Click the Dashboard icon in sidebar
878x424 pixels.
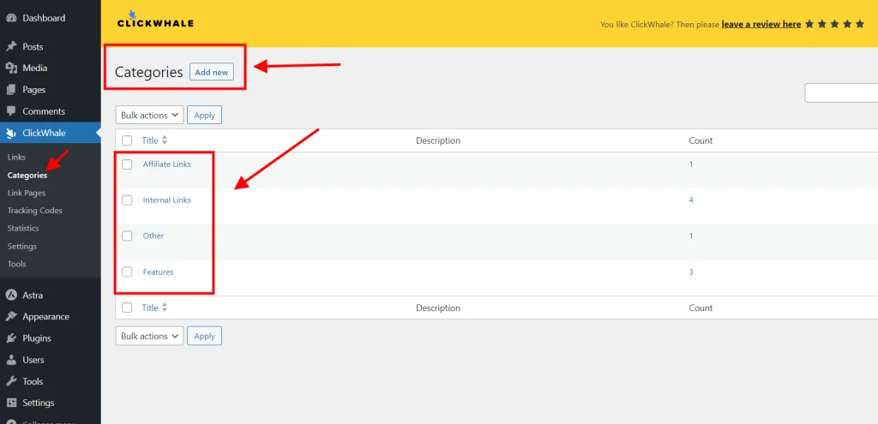11,18
